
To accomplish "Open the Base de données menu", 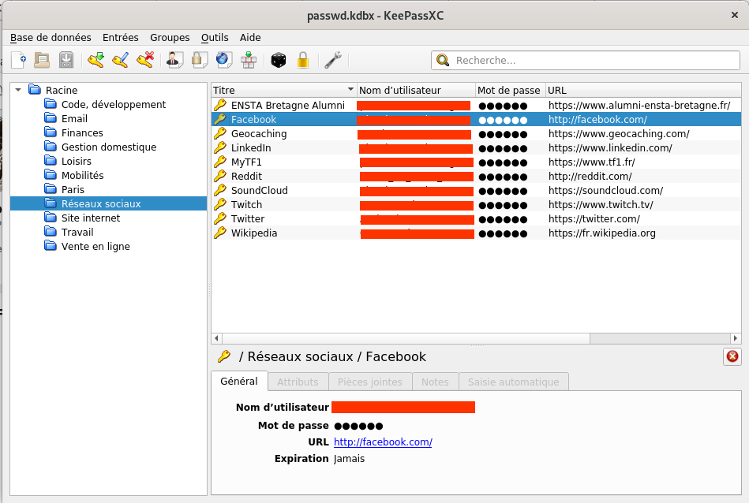I will click(51, 37).
